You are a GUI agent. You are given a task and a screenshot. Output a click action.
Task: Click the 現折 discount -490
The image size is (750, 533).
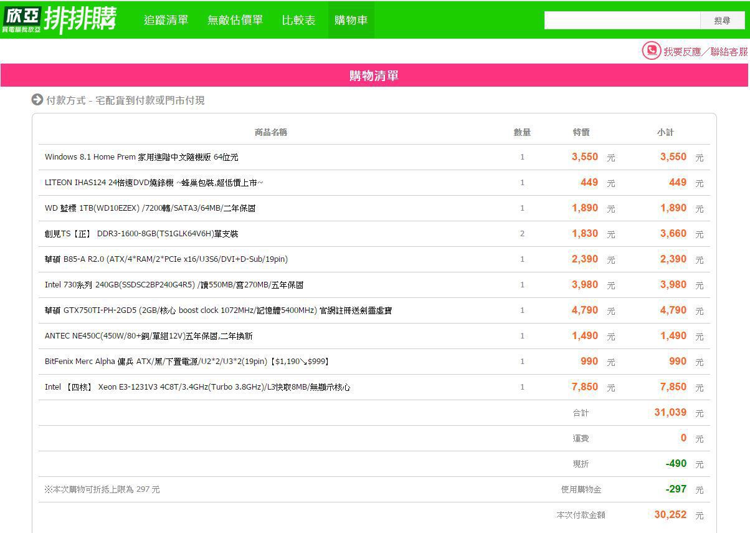tap(676, 464)
